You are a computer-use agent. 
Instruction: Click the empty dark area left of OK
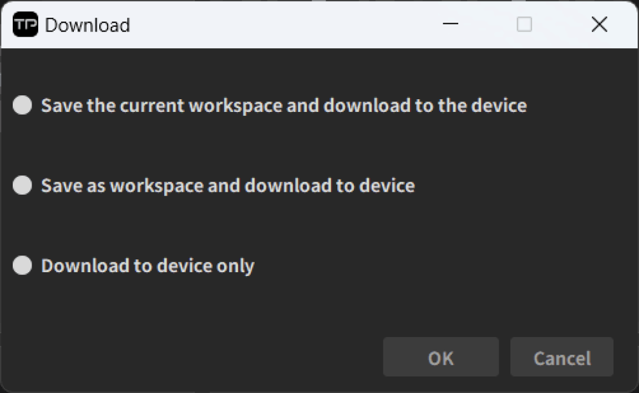coord(194,358)
